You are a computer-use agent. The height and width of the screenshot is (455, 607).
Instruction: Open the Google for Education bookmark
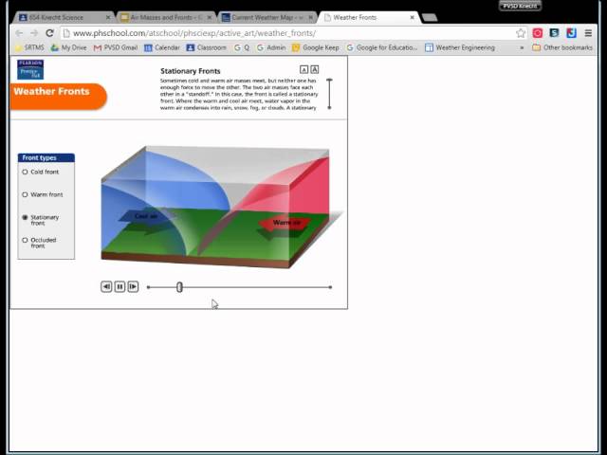coord(382,47)
